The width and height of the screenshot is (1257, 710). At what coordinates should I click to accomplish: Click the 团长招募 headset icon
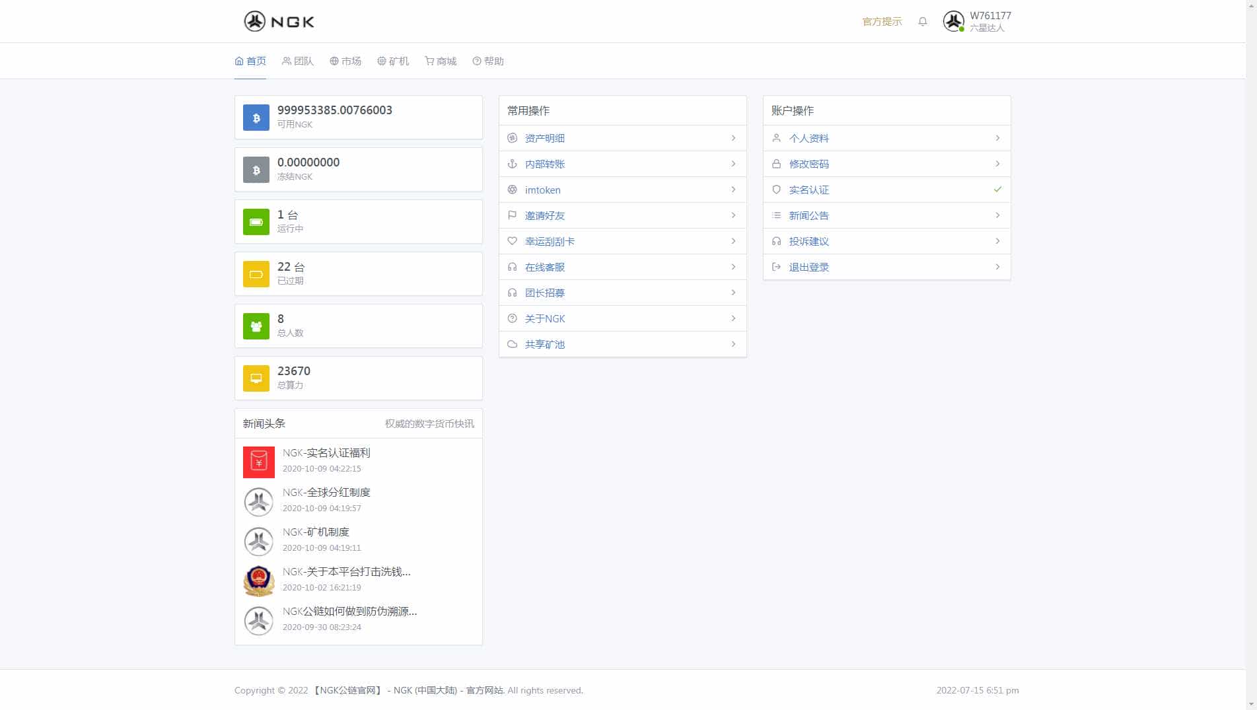pyautogui.click(x=512, y=293)
